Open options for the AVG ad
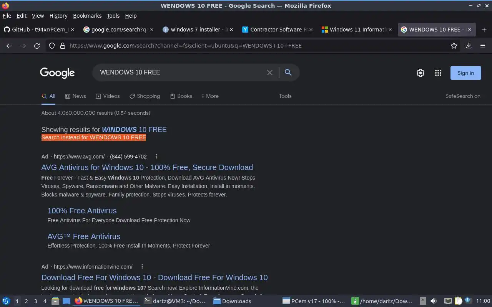This screenshot has width=492, height=307. point(156,157)
